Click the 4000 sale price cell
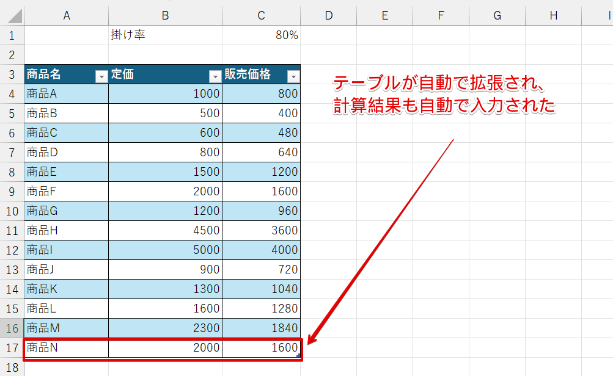The width and height of the screenshot is (613, 376). (x=261, y=250)
